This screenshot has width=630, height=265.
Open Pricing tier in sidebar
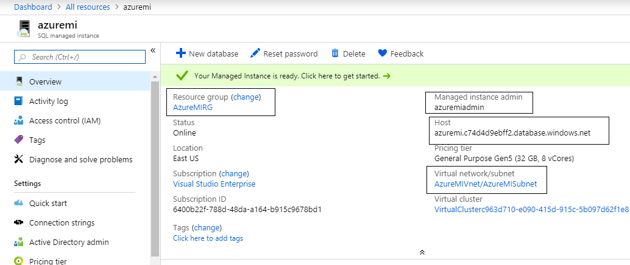point(48,261)
